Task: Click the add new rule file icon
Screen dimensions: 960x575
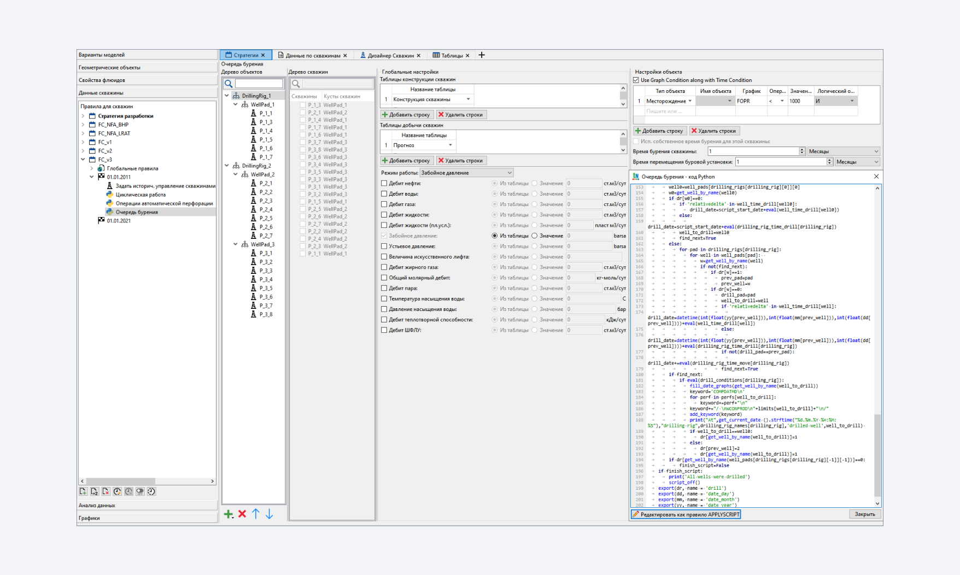Action: click(x=83, y=491)
